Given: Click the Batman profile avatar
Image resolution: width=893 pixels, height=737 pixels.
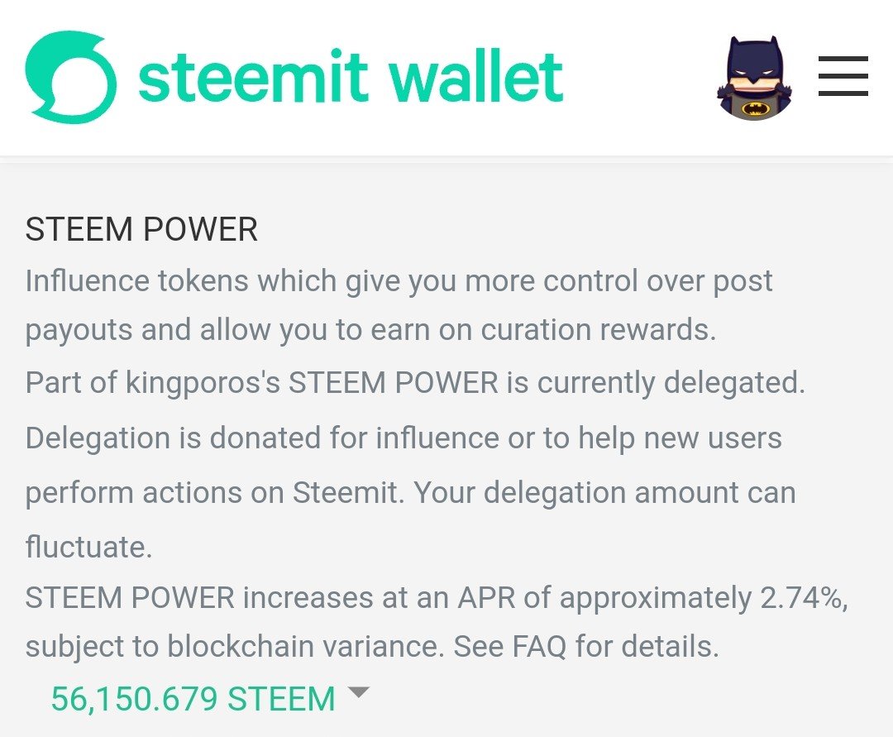Looking at the screenshot, I should (753, 79).
